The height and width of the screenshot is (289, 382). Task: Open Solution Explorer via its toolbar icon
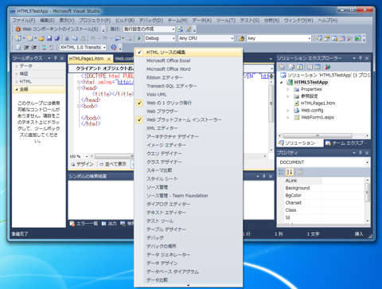coord(318,38)
